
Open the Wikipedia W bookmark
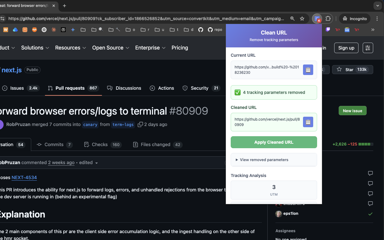pyautogui.click(x=5, y=30)
